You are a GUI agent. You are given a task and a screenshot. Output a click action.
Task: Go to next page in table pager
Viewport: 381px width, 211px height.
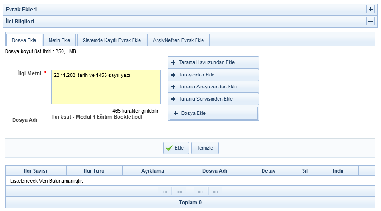coord(201,192)
